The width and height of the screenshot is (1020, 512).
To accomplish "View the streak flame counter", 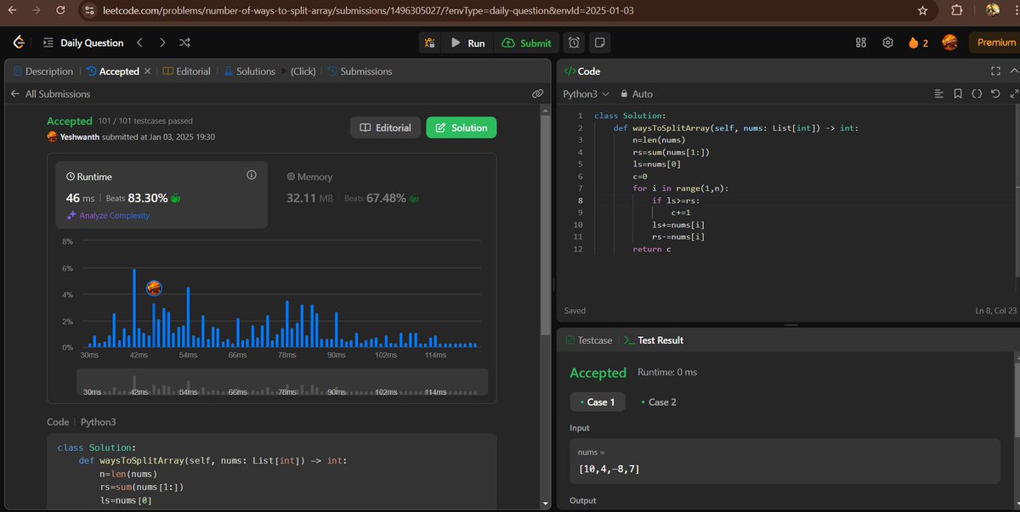I will coord(918,42).
